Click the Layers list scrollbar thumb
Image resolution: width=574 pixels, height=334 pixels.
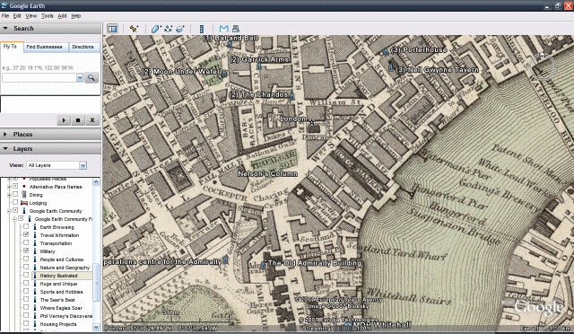click(96, 281)
